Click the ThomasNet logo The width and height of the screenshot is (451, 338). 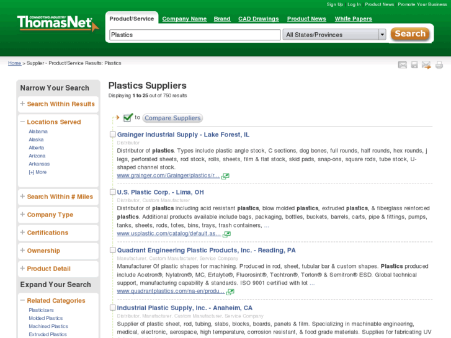58,24
